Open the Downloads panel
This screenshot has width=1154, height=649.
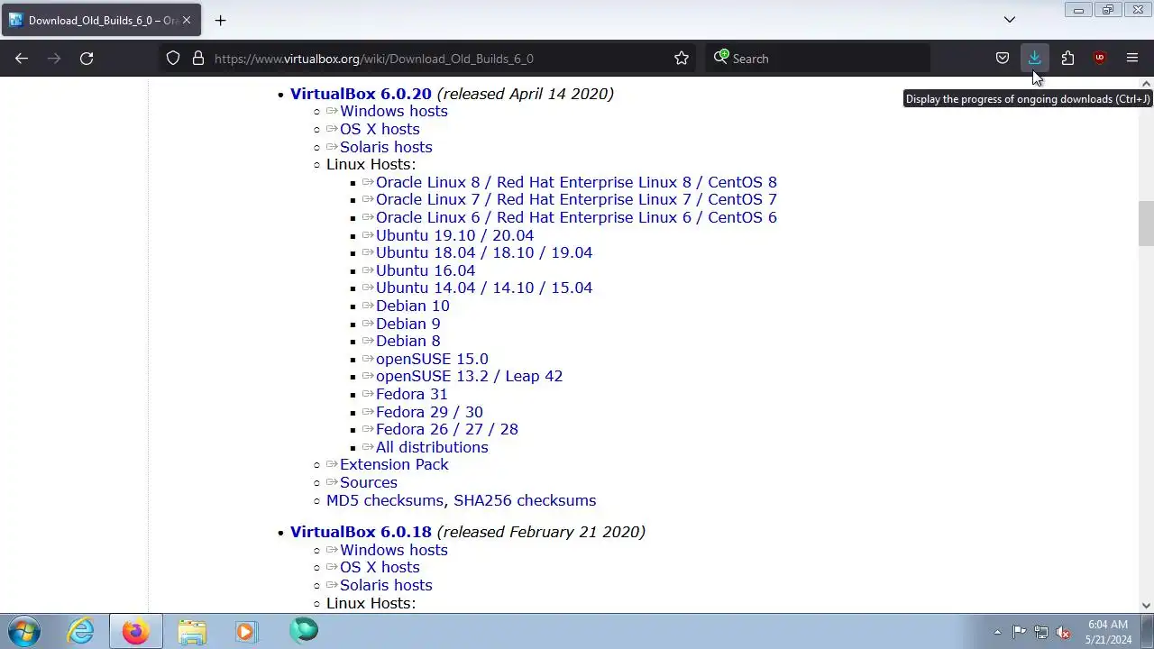coord(1035,59)
